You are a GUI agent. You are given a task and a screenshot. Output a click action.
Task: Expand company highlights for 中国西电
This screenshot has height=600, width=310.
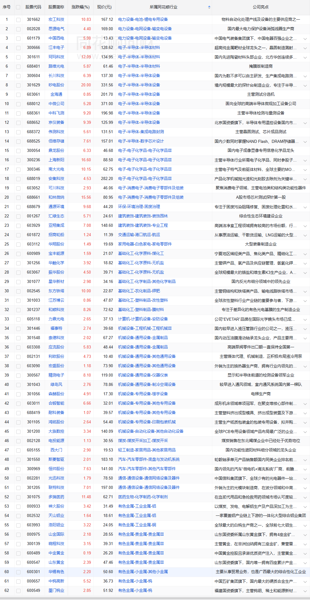[x=305, y=39]
